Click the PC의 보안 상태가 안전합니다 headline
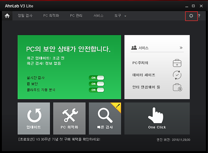 pyautogui.click(x=68, y=49)
